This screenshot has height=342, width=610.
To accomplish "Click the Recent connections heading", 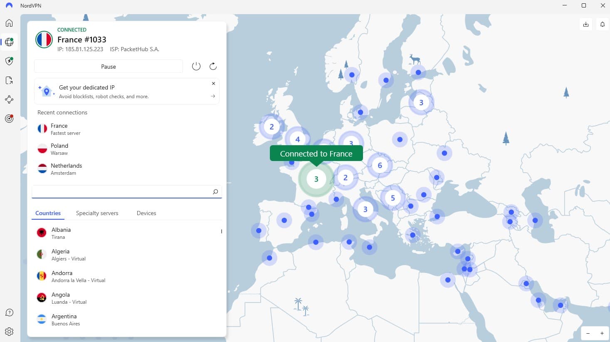I will pos(62,112).
